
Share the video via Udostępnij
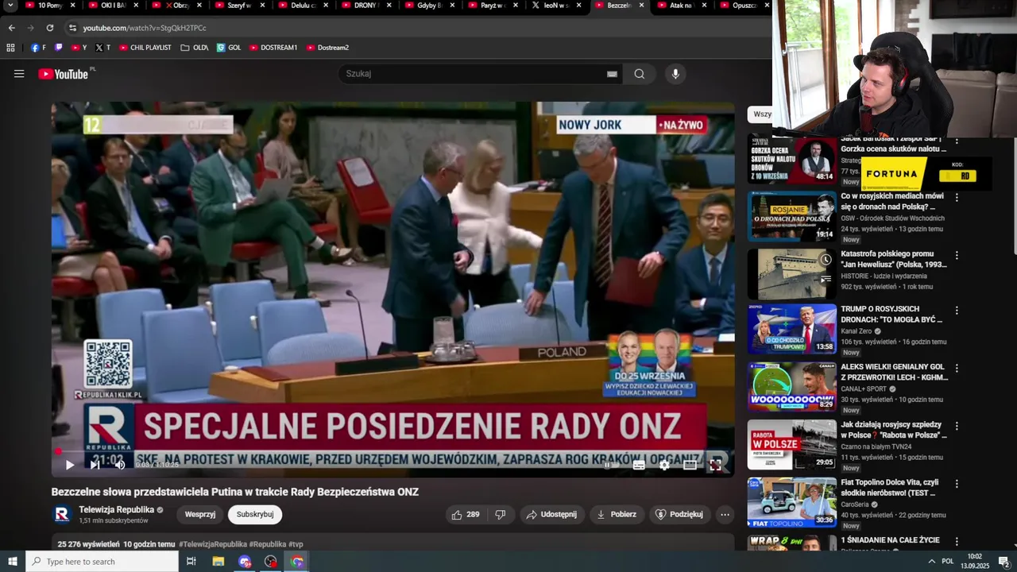[x=552, y=515]
